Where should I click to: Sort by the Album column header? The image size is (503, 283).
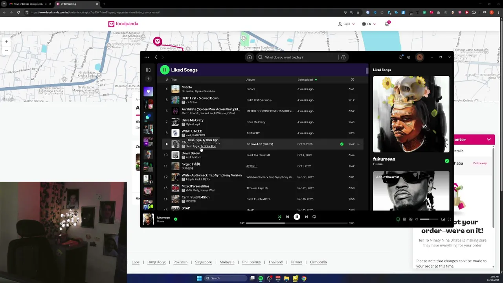click(250, 80)
